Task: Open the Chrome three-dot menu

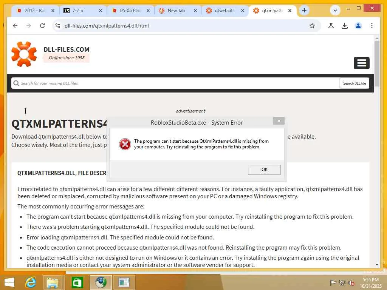Action: (372, 26)
